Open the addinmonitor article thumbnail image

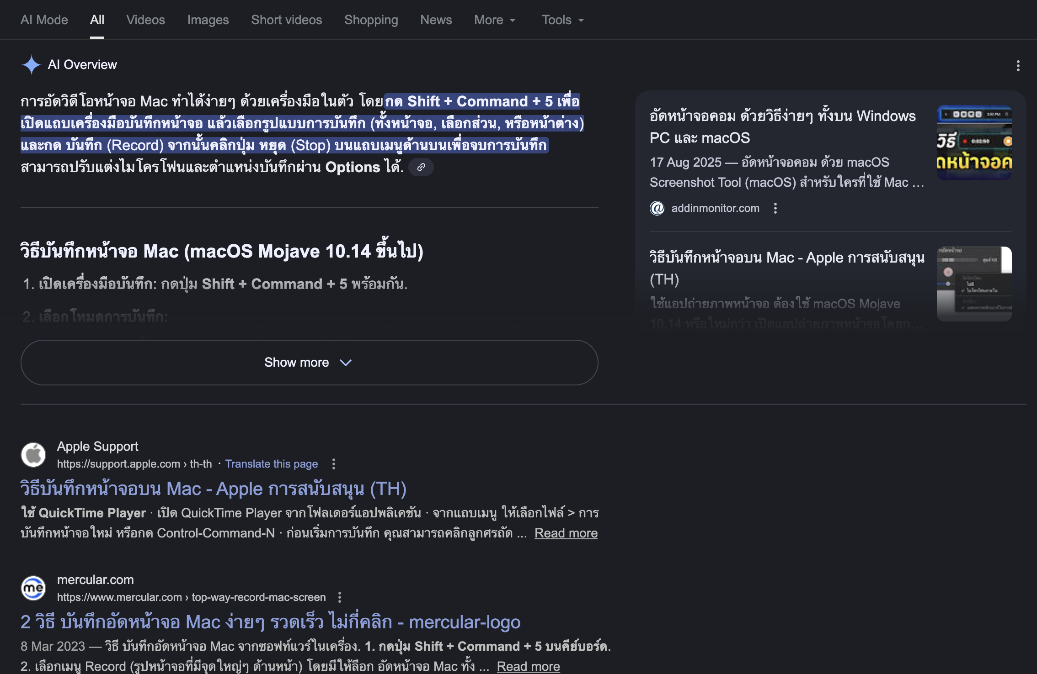pyautogui.click(x=974, y=142)
